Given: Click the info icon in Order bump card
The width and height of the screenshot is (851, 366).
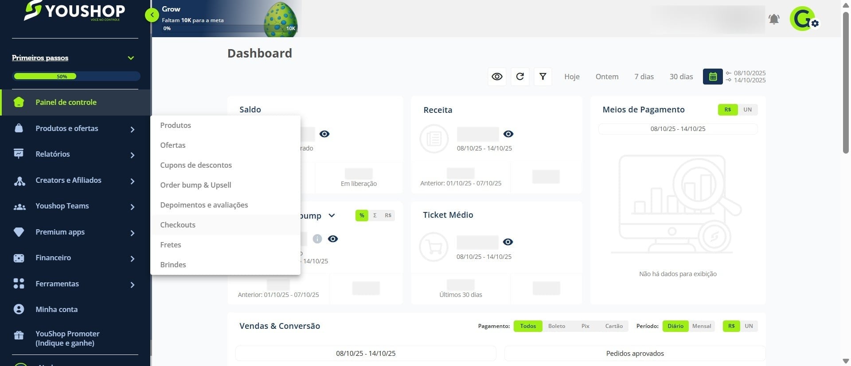Looking at the screenshot, I should [x=317, y=239].
